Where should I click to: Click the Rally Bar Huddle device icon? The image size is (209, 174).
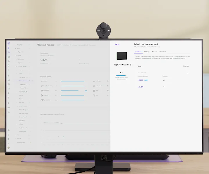(42, 86)
